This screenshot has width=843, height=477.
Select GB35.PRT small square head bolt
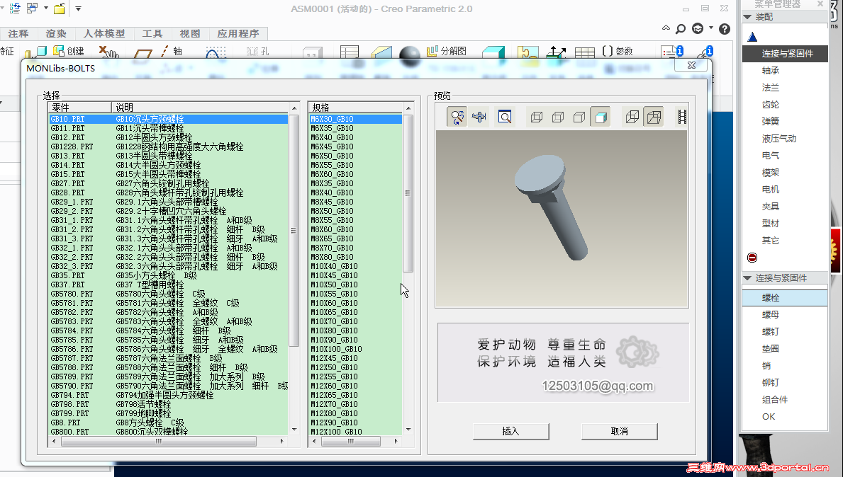[x=168, y=275]
